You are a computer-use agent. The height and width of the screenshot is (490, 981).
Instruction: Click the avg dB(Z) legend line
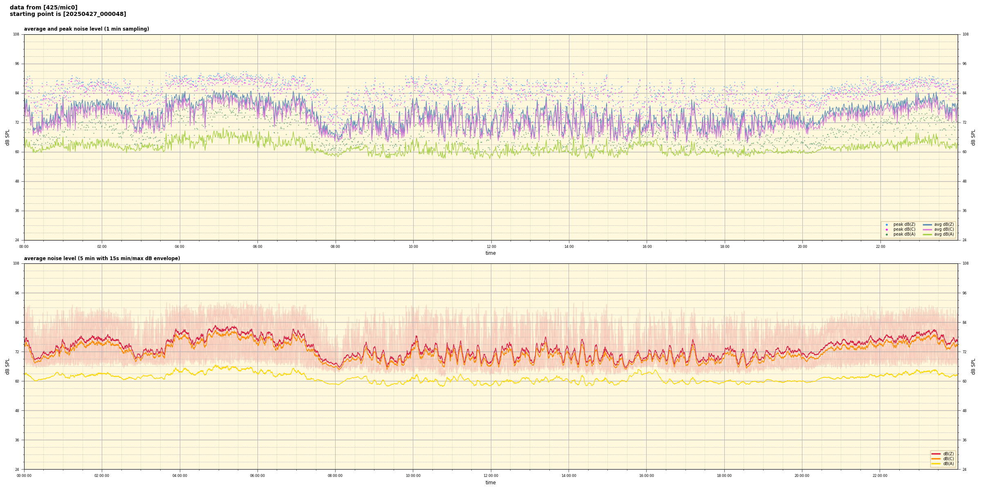click(x=927, y=225)
